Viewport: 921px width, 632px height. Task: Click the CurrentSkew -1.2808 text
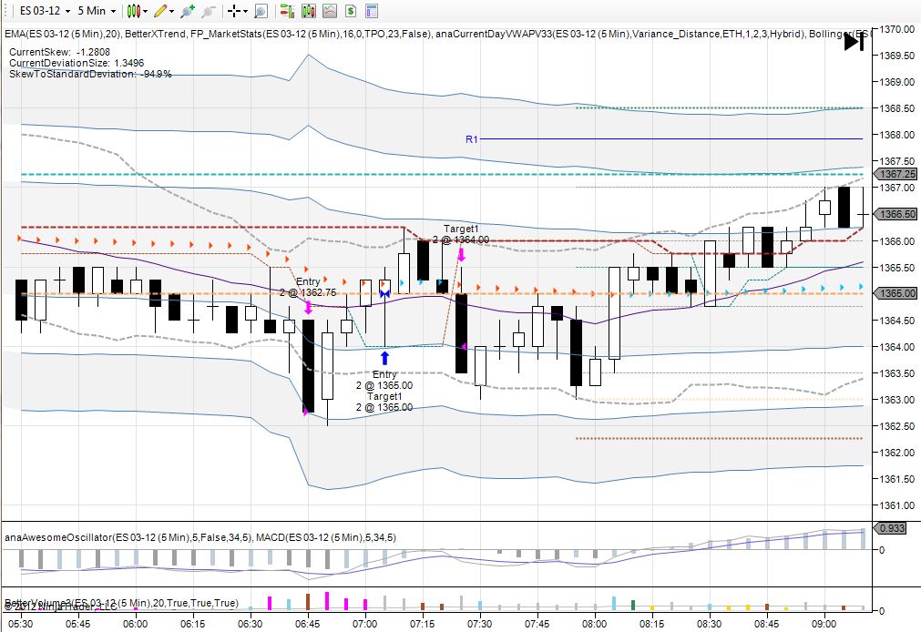[x=59, y=52]
